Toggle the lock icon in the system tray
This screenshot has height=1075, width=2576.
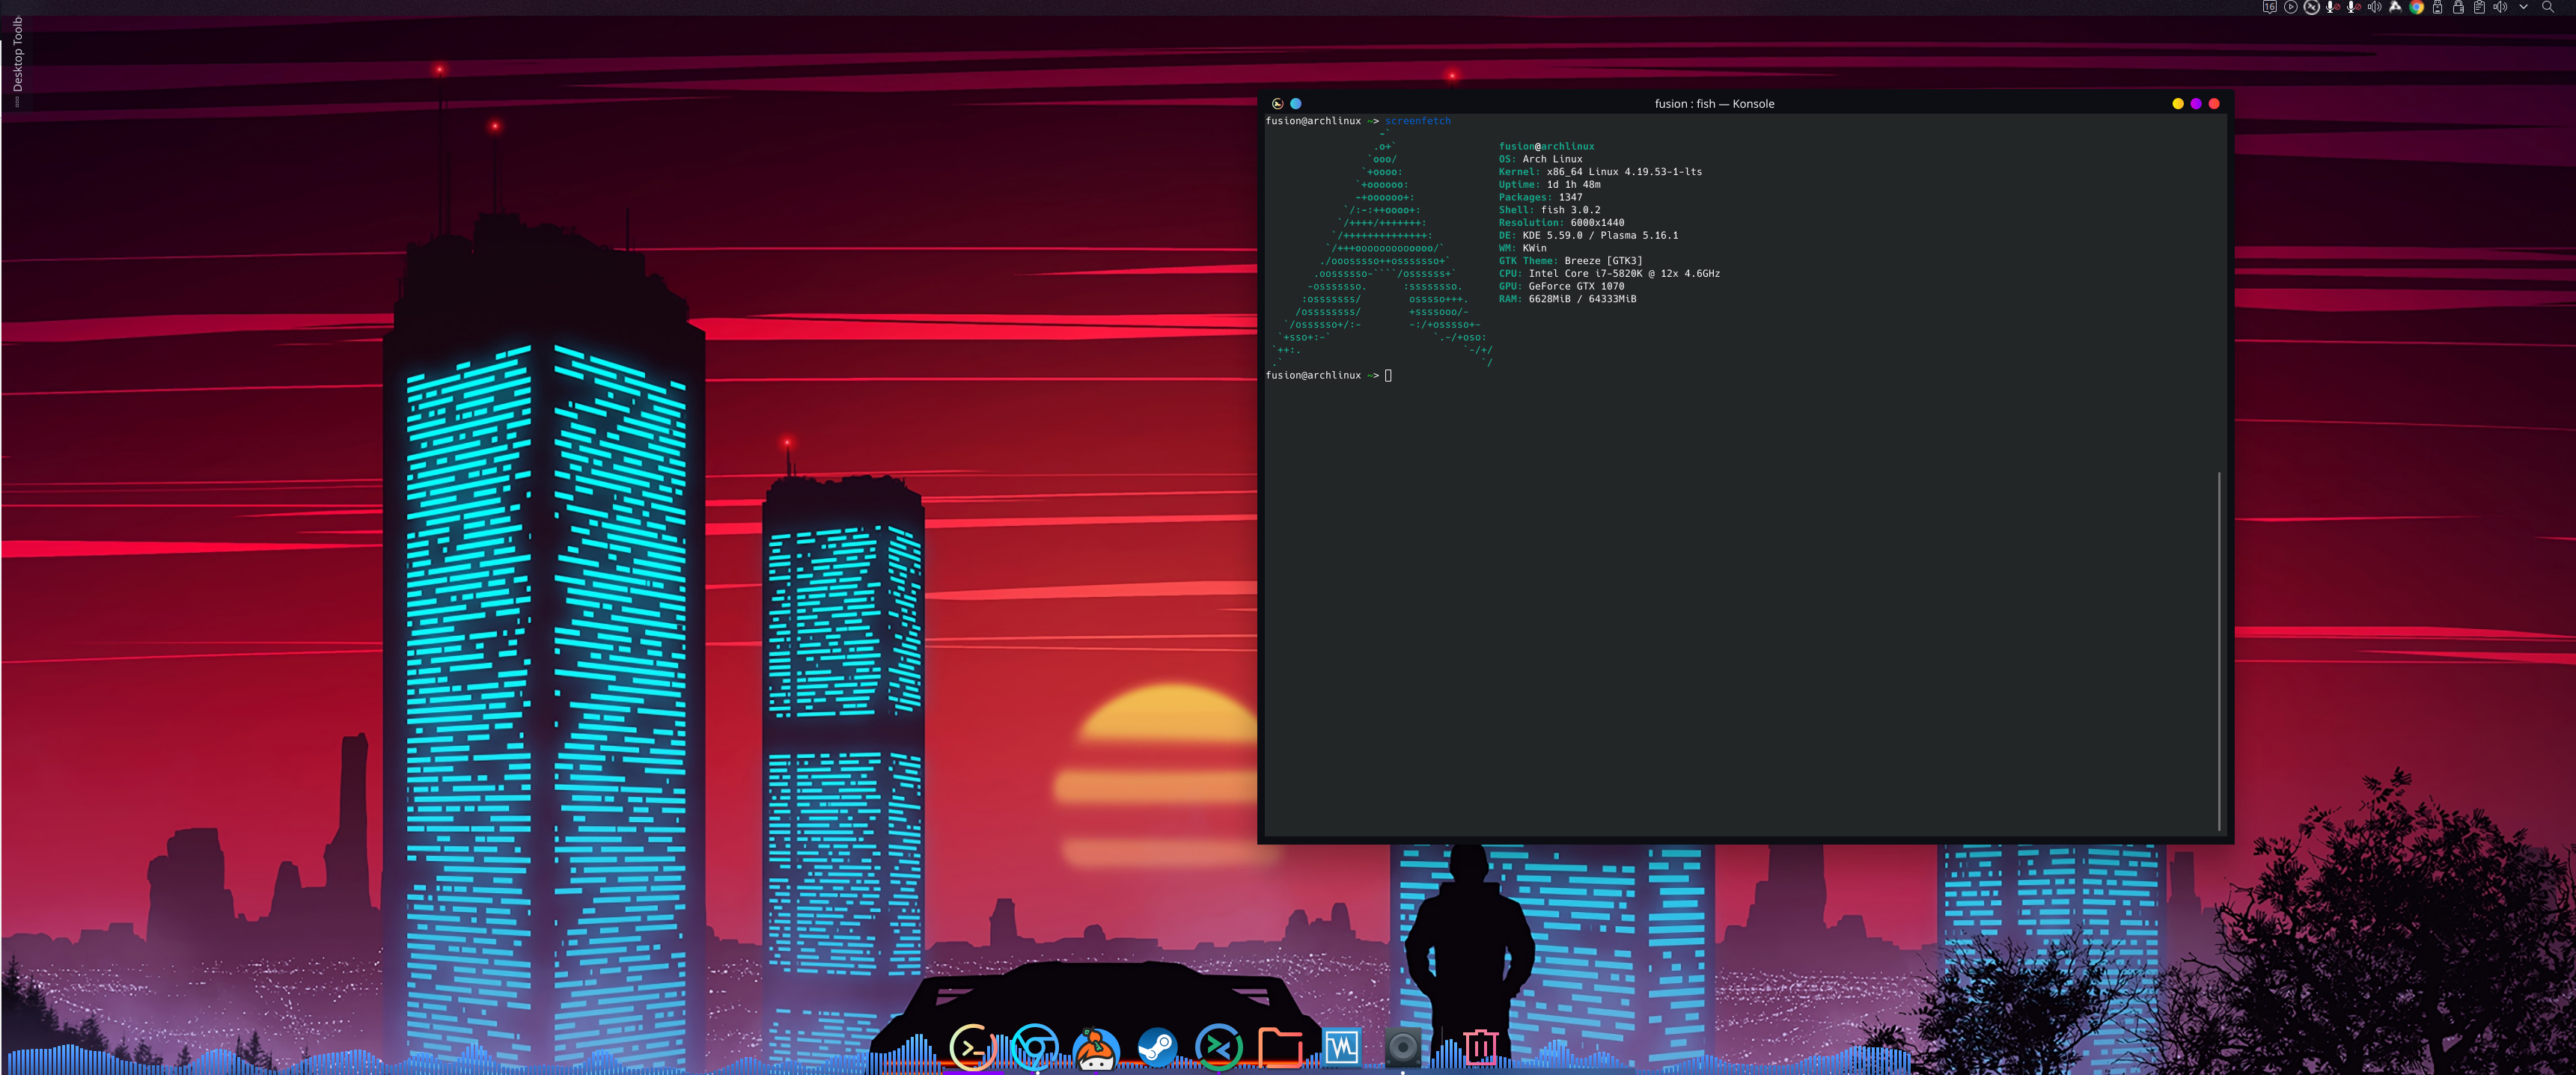2459,7
